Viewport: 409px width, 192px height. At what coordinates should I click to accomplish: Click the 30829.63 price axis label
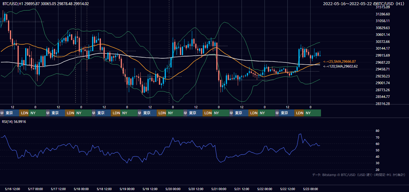[382, 28]
